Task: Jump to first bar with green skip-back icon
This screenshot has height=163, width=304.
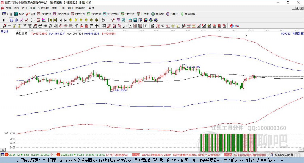Action: coord(50,20)
